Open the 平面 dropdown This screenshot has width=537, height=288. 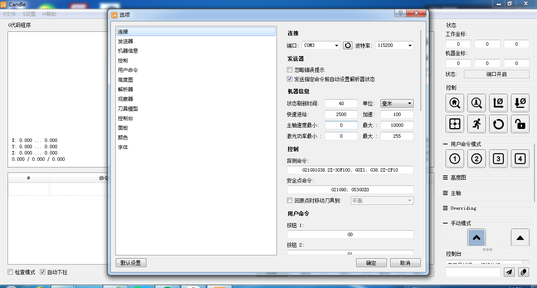point(382,201)
